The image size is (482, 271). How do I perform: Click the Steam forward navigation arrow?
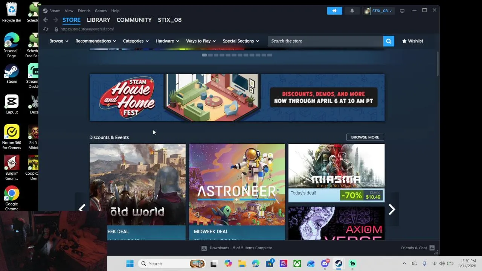tap(55, 20)
